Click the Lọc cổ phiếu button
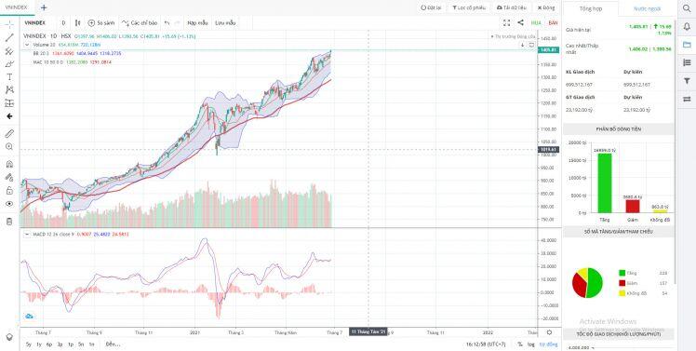 point(469,7)
